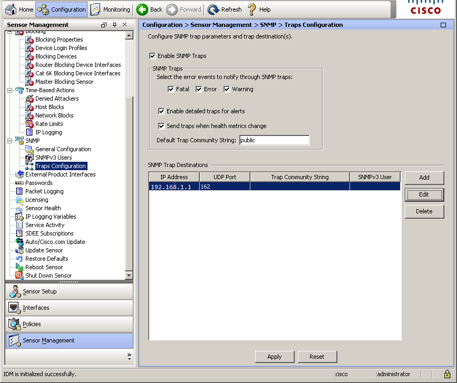Screen dimensions: 457x383
Task: Click the UDP Port column header
Action: pos(225,177)
